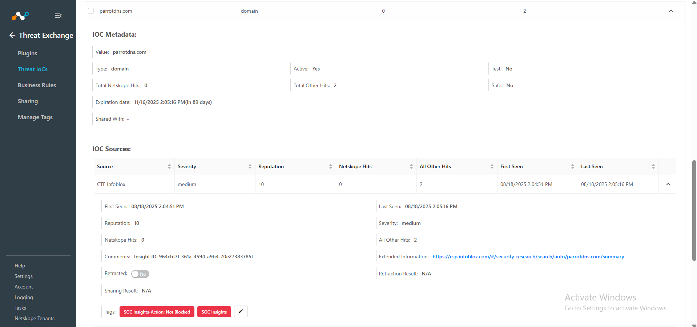Viewport: 697px width, 327px height.
Task: Click the Threat Exchange heading
Action: click(x=46, y=35)
